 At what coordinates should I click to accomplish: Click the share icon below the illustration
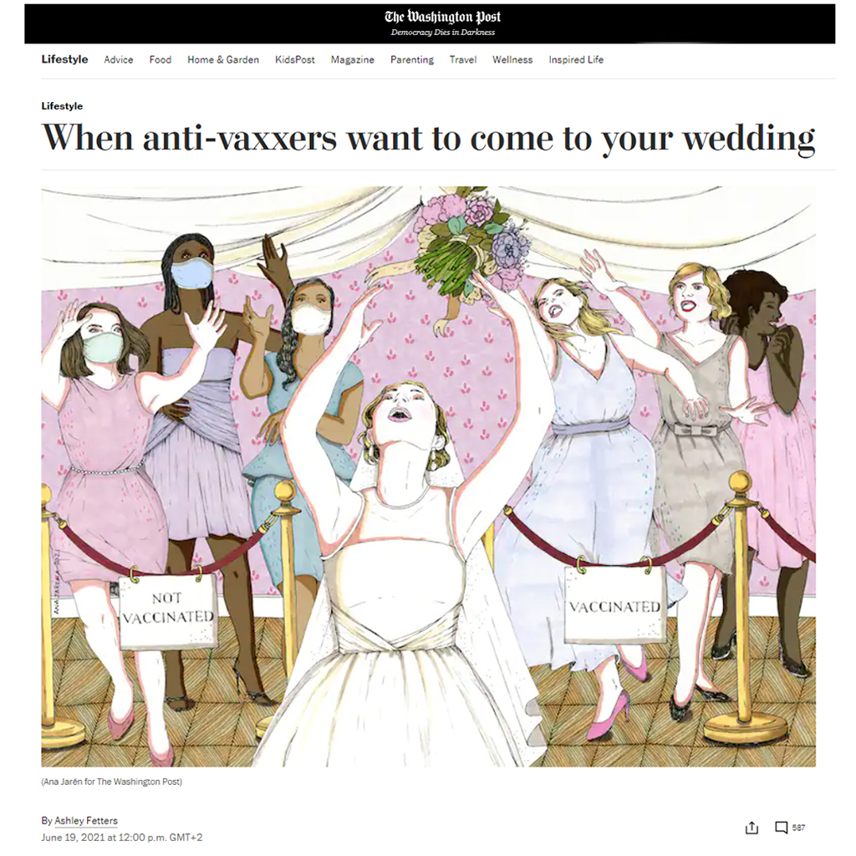[x=752, y=828]
